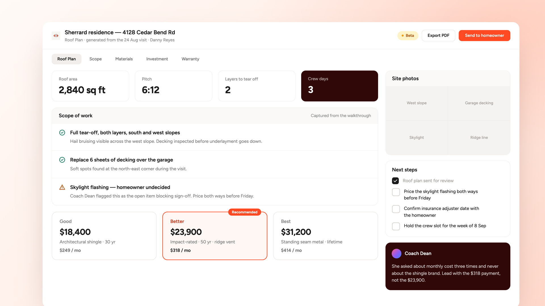Open the Warranty tab
The image size is (545, 306).
190,59
